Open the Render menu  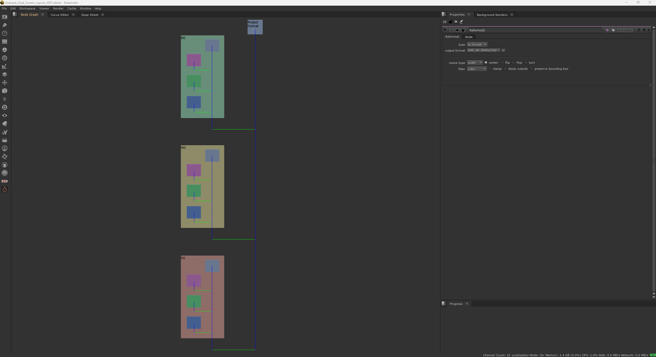click(x=58, y=8)
